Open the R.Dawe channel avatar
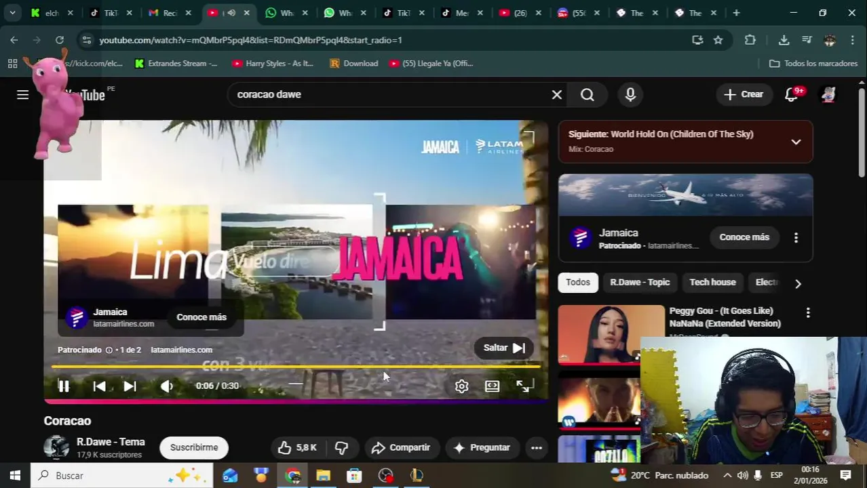This screenshot has height=488, width=867. coord(56,447)
